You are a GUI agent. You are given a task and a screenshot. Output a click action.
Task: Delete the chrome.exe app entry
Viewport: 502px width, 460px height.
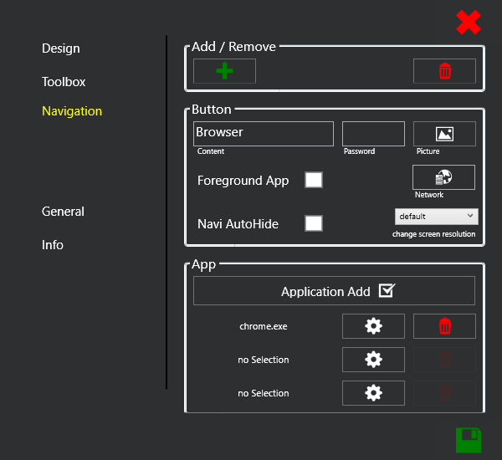point(444,326)
